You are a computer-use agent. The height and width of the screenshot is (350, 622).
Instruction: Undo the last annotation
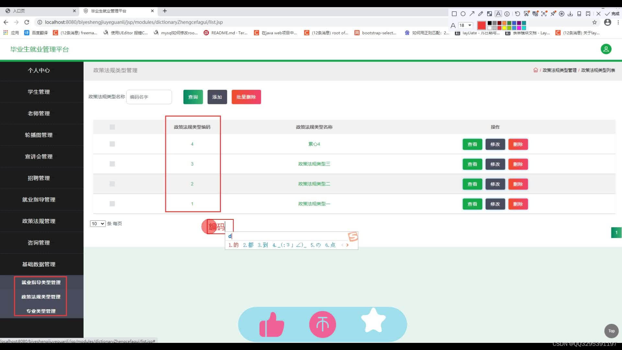click(x=517, y=14)
